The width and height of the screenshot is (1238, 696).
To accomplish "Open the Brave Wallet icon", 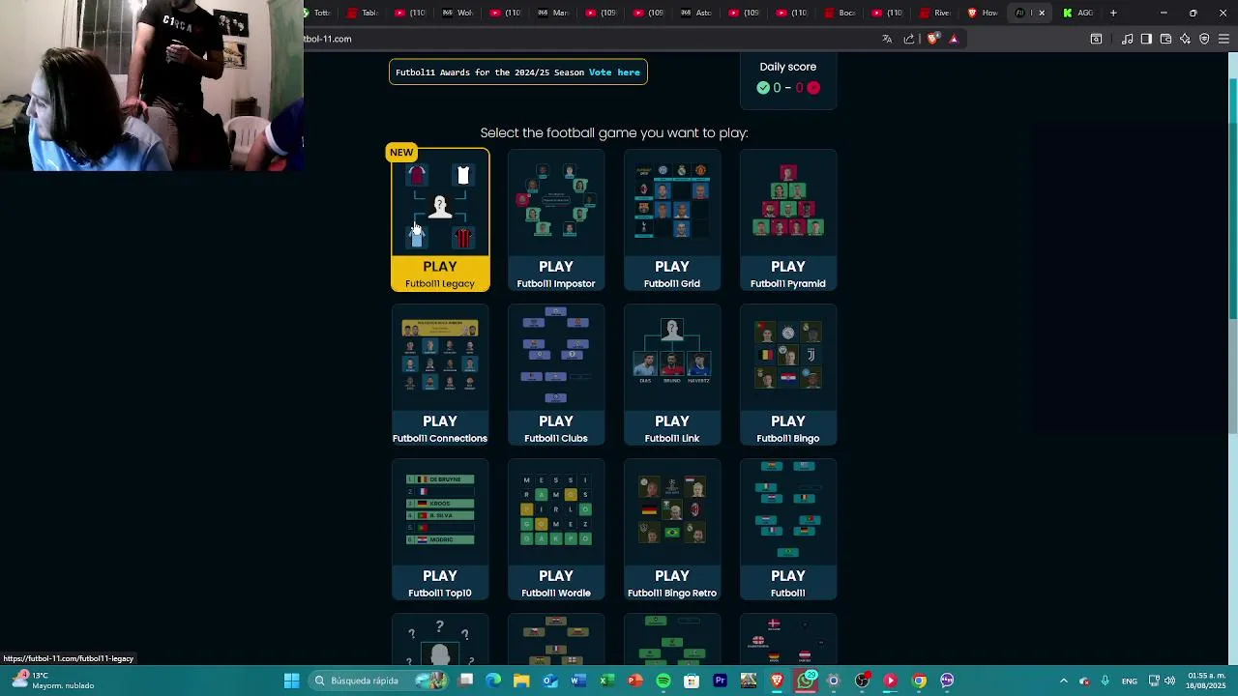I will [x=1165, y=39].
